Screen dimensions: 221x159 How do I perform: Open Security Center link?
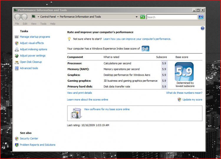pos(29,138)
